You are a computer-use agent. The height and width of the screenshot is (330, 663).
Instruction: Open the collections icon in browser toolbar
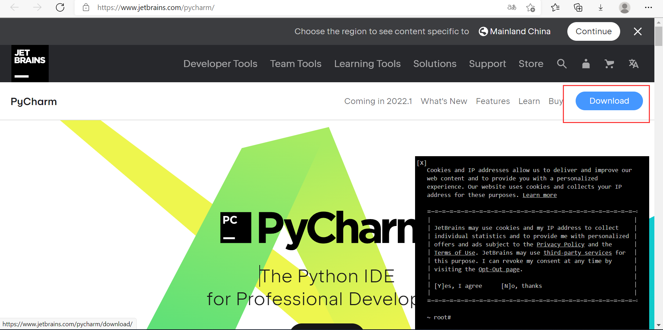[x=578, y=7]
